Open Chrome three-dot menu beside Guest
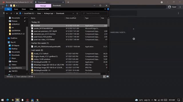The width and height of the screenshot is (183, 102). pos(180,7)
